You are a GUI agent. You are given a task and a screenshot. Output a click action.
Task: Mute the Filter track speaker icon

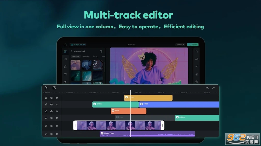click(x=51, y=111)
